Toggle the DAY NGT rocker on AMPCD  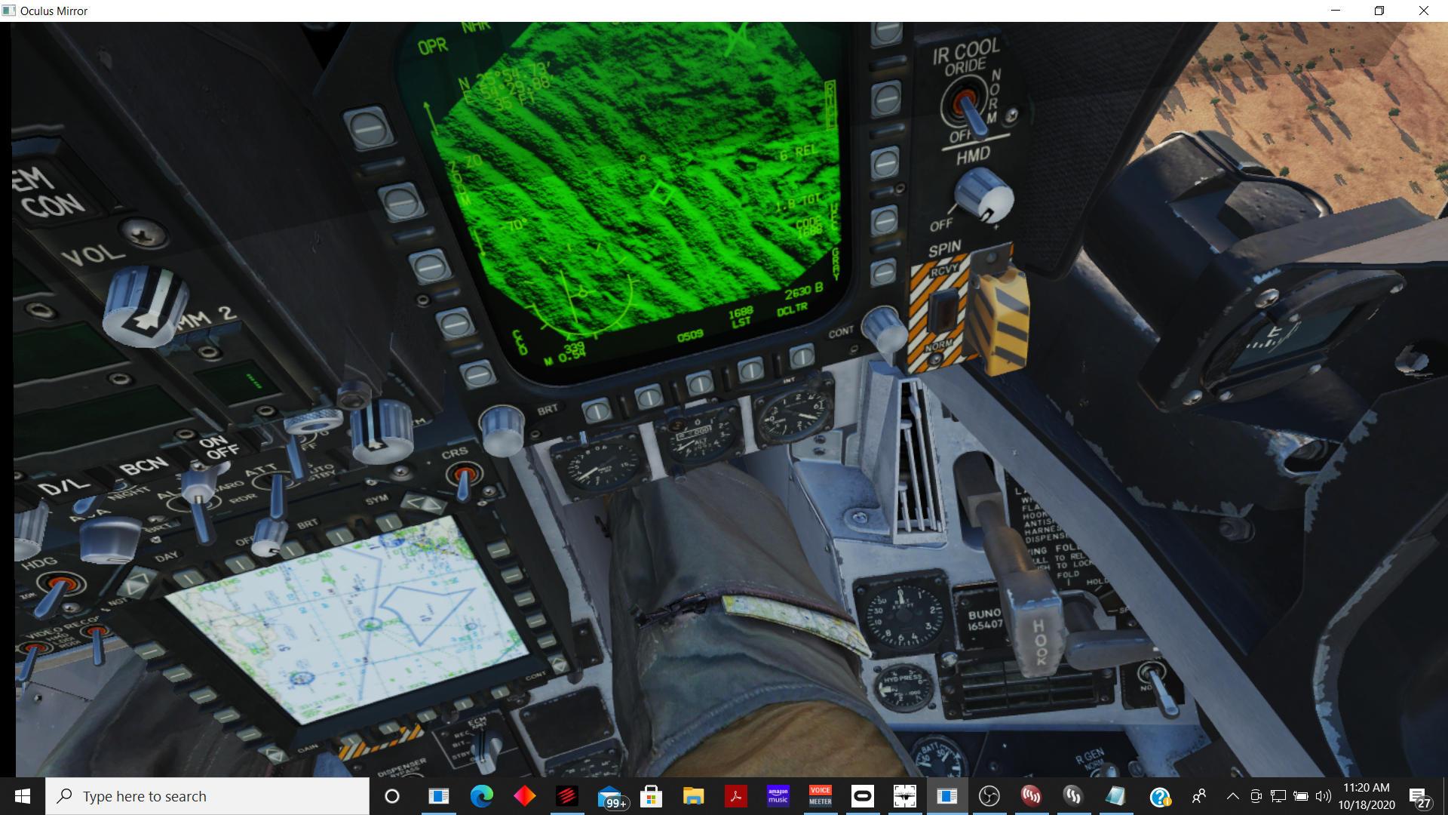pos(137,585)
